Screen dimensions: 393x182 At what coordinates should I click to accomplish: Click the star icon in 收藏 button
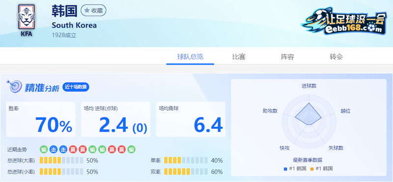(x=87, y=10)
